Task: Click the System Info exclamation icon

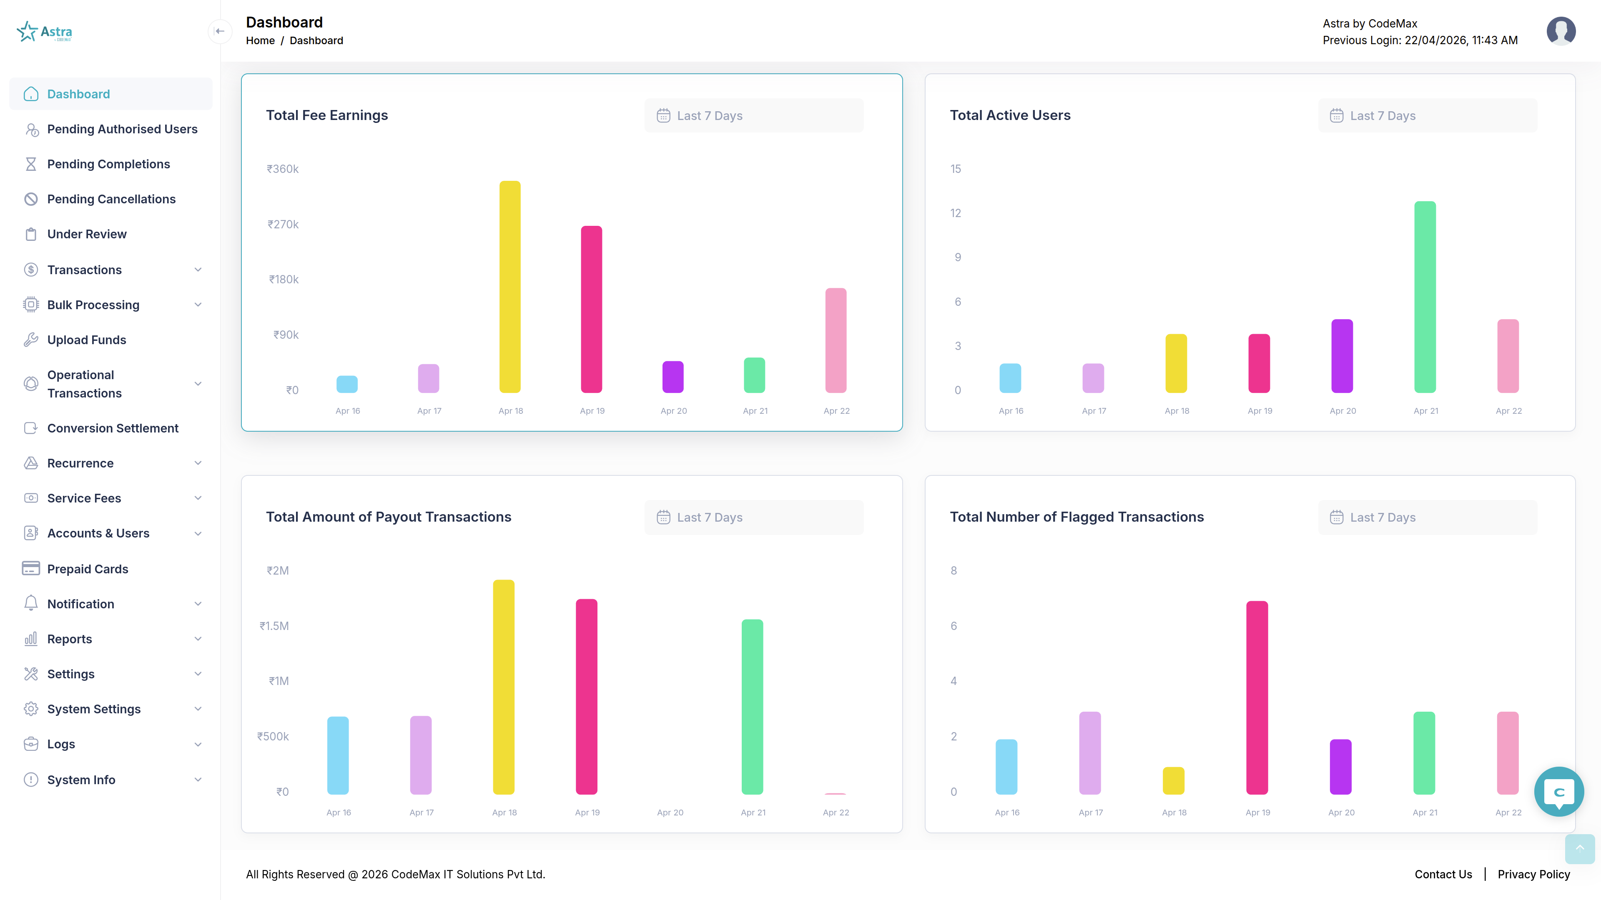Action: tap(31, 780)
